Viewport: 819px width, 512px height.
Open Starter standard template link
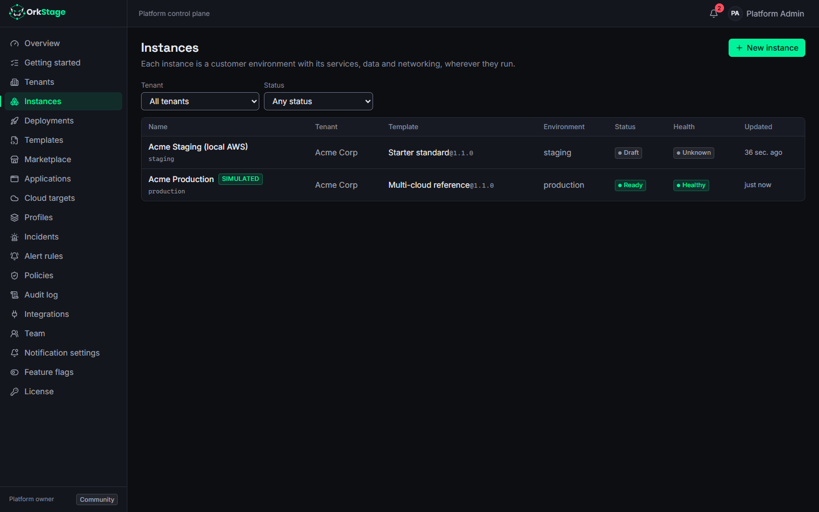coord(419,152)
